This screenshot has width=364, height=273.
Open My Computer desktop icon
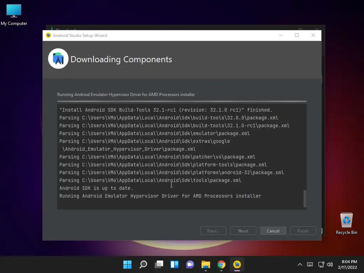(14, 15)
